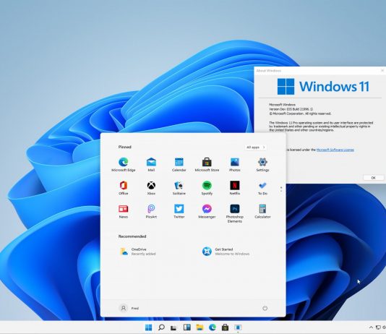Image resolution: width=386 pixels, height=334 pixels.
Task: Click OK in About Windows dialog
Action: pos(374,178)
